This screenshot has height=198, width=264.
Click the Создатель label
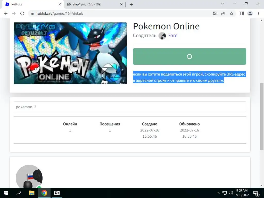click(x=144, y=36)
